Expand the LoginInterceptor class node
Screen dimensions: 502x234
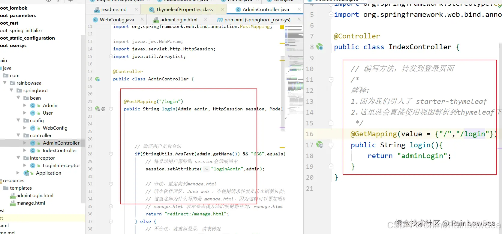click(25, 165)
